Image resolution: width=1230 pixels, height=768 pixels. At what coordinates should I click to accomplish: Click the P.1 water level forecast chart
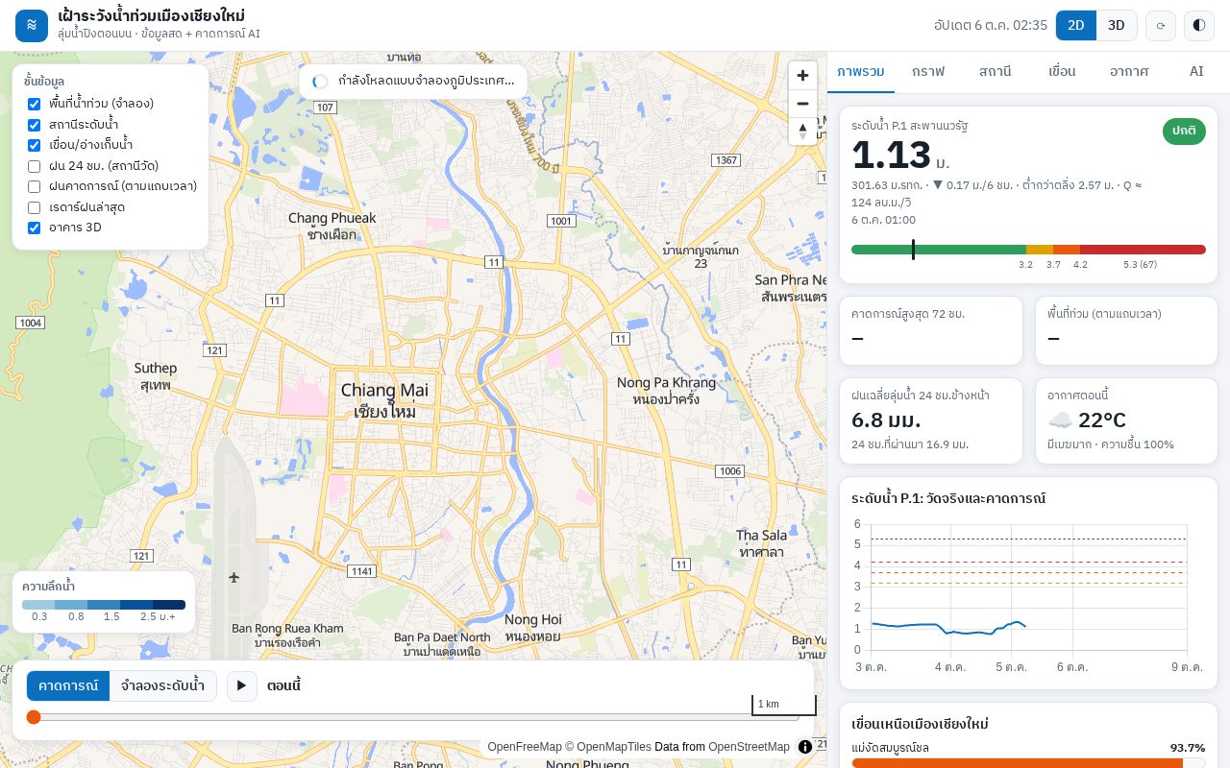pos(1028,595)
